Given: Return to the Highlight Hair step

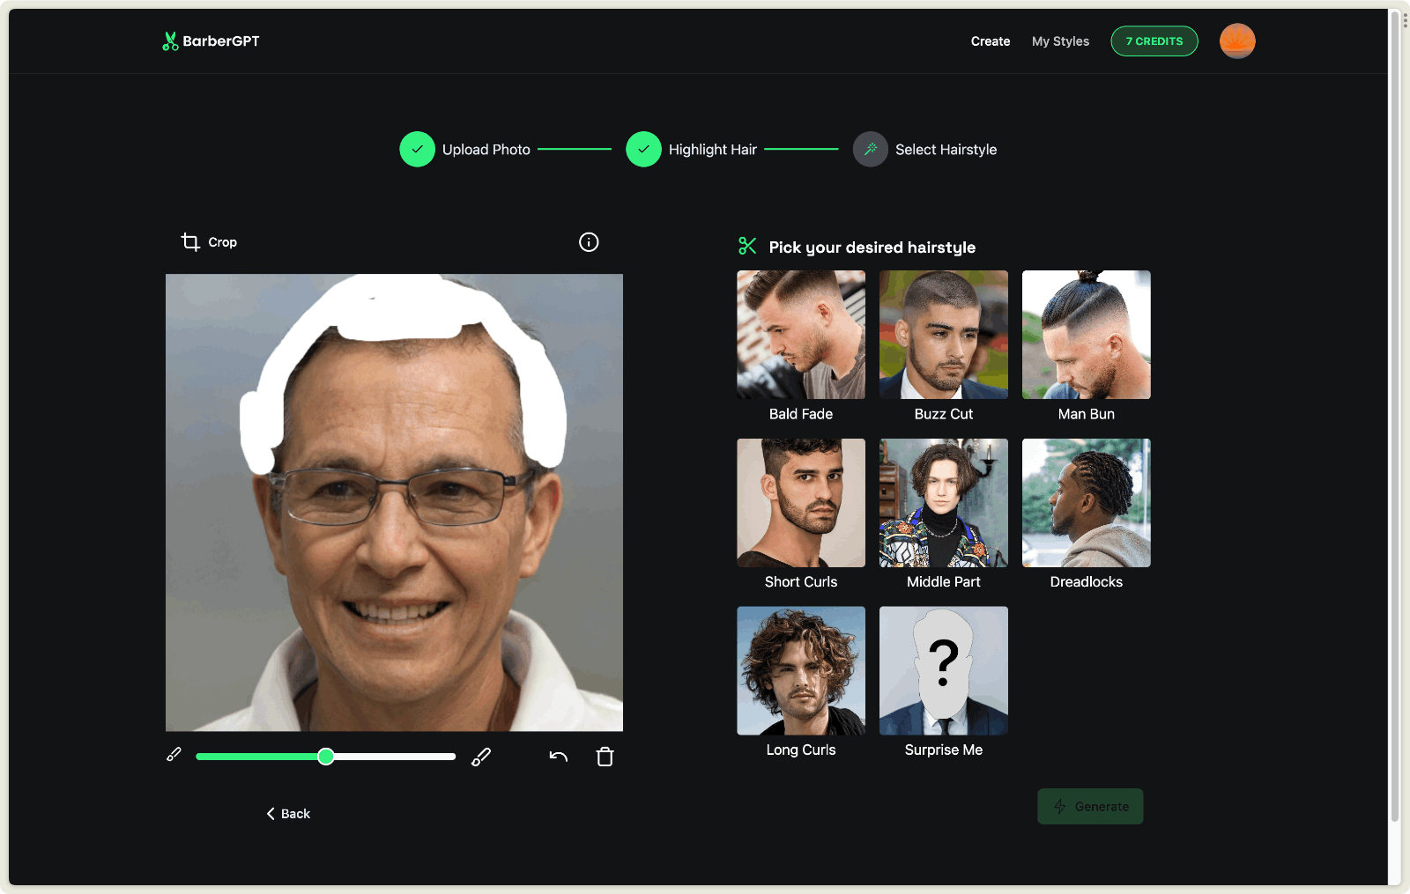Looking at the screenshot, I should [644, 150].
